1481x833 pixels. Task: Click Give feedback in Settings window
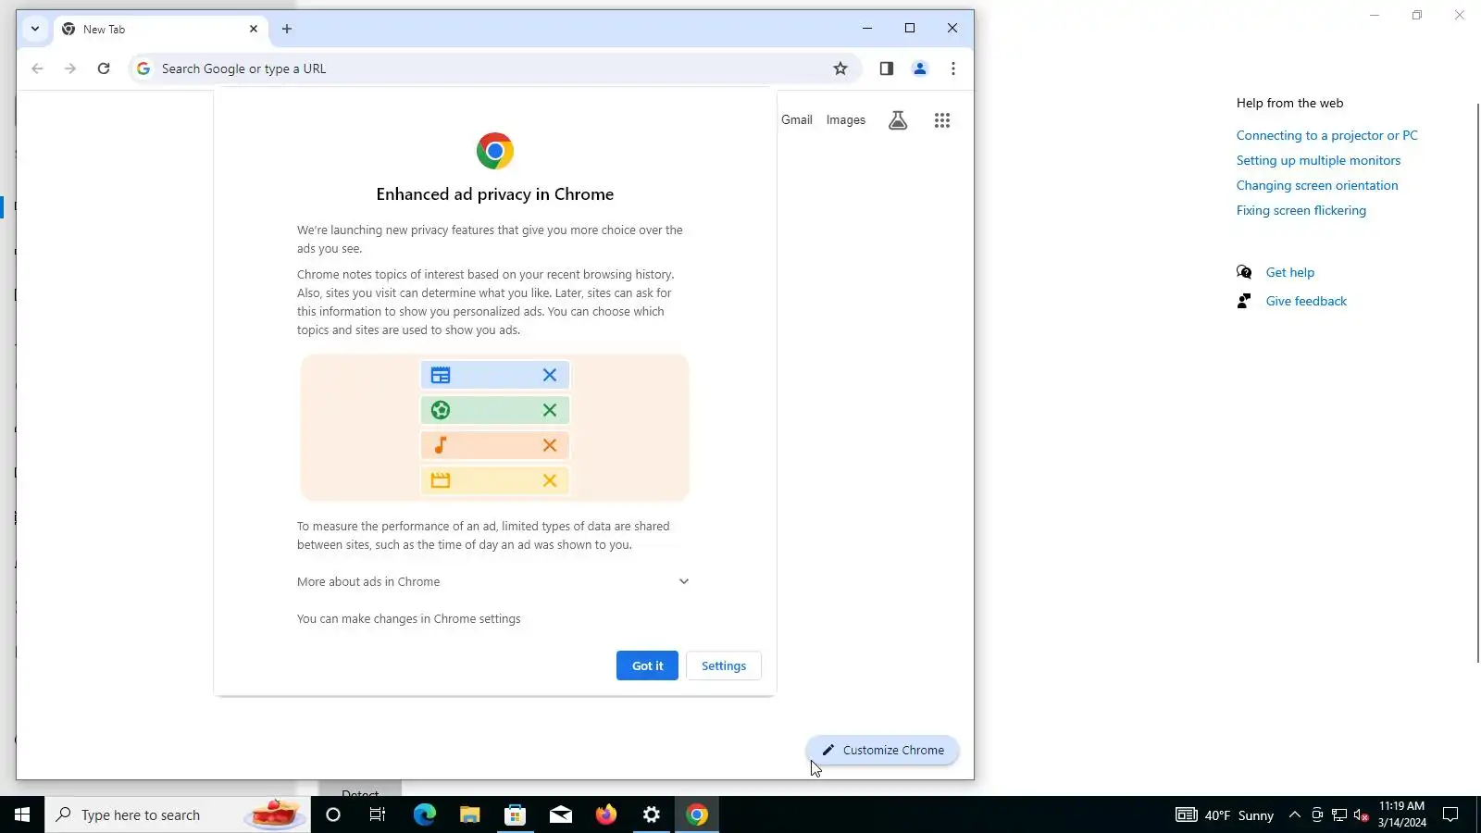point(1306,301)
